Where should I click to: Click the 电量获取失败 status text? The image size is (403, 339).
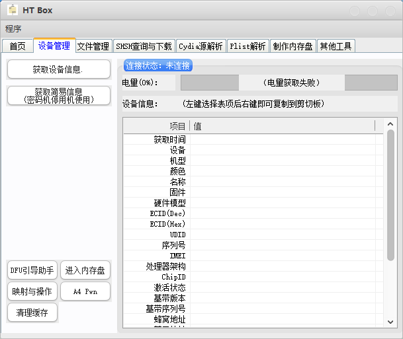291,83
